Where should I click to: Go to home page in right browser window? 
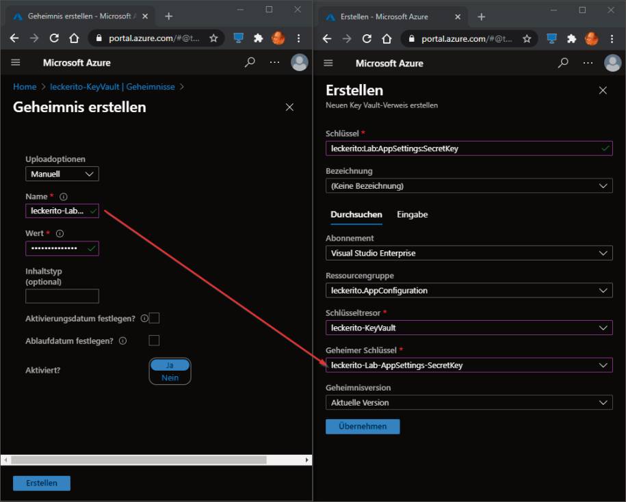(x=387, y=39)
